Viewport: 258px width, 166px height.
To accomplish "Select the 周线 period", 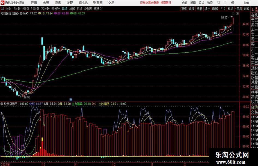I will coord(72,8).
